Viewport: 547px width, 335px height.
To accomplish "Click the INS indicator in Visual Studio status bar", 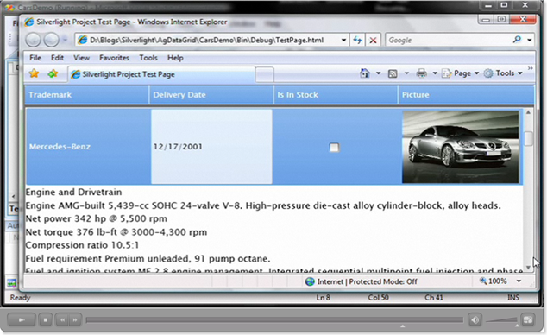I will [513, 298].
